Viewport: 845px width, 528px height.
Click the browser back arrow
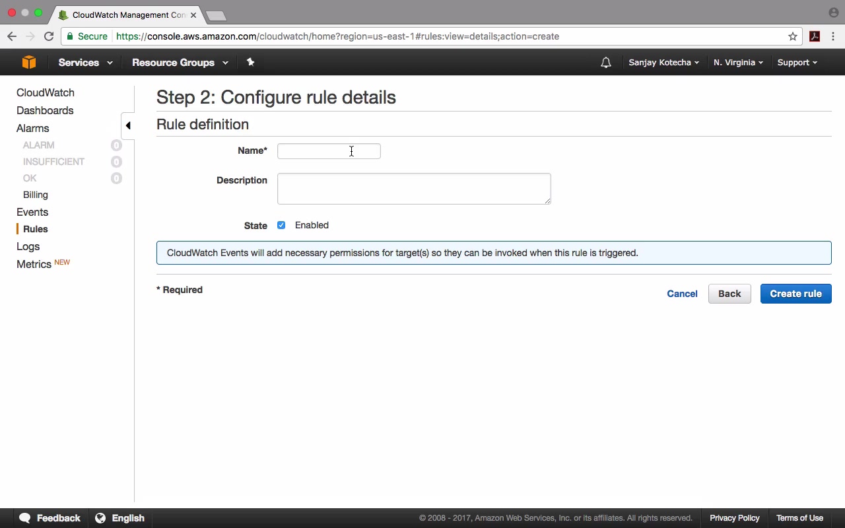point(12,36)
